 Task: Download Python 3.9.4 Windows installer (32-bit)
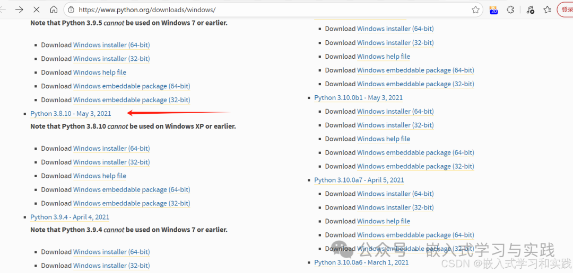111,266
